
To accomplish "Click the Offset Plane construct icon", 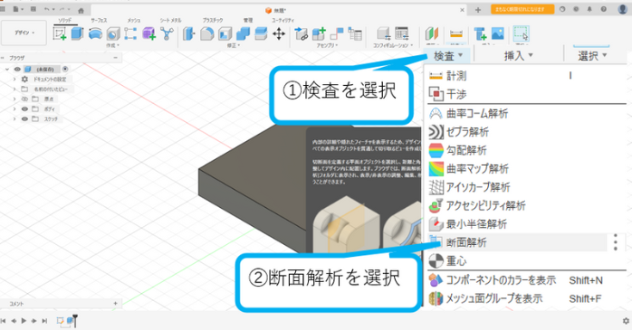I will (x=432, y=33).
